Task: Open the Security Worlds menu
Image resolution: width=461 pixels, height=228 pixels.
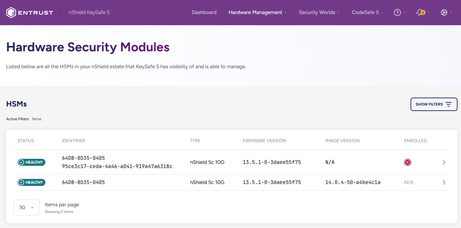Action: tap(317, 12)
